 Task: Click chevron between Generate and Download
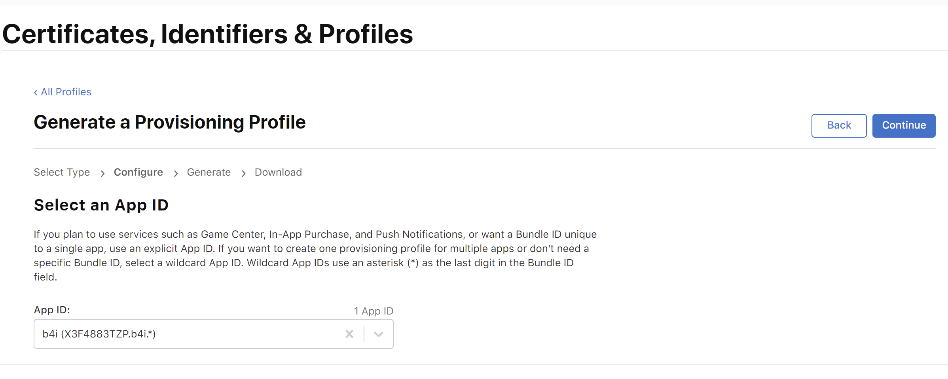pos(243,173)
